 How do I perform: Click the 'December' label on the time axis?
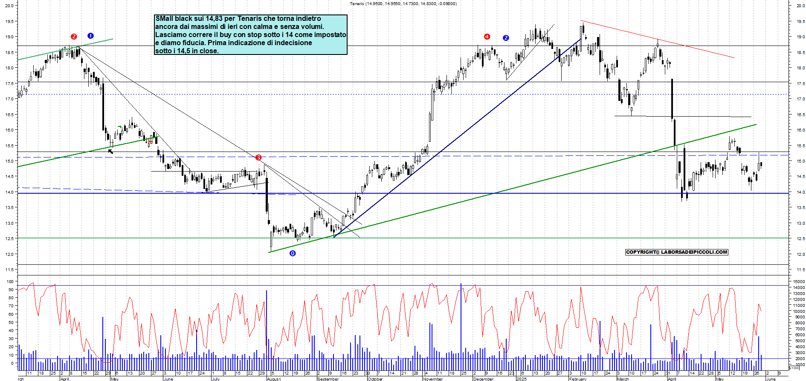pyautogui.click(x=484, y=379)
